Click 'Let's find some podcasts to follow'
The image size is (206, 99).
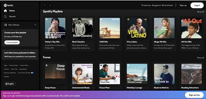[x=20, y=53]
